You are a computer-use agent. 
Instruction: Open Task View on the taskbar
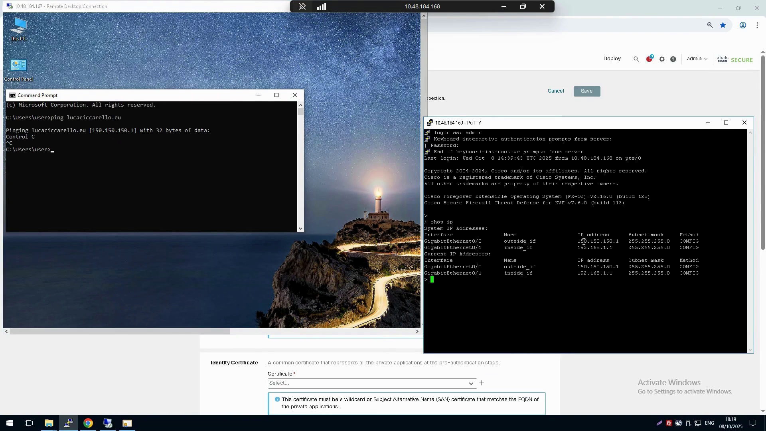pyautogui.click(x=29, y=423)
